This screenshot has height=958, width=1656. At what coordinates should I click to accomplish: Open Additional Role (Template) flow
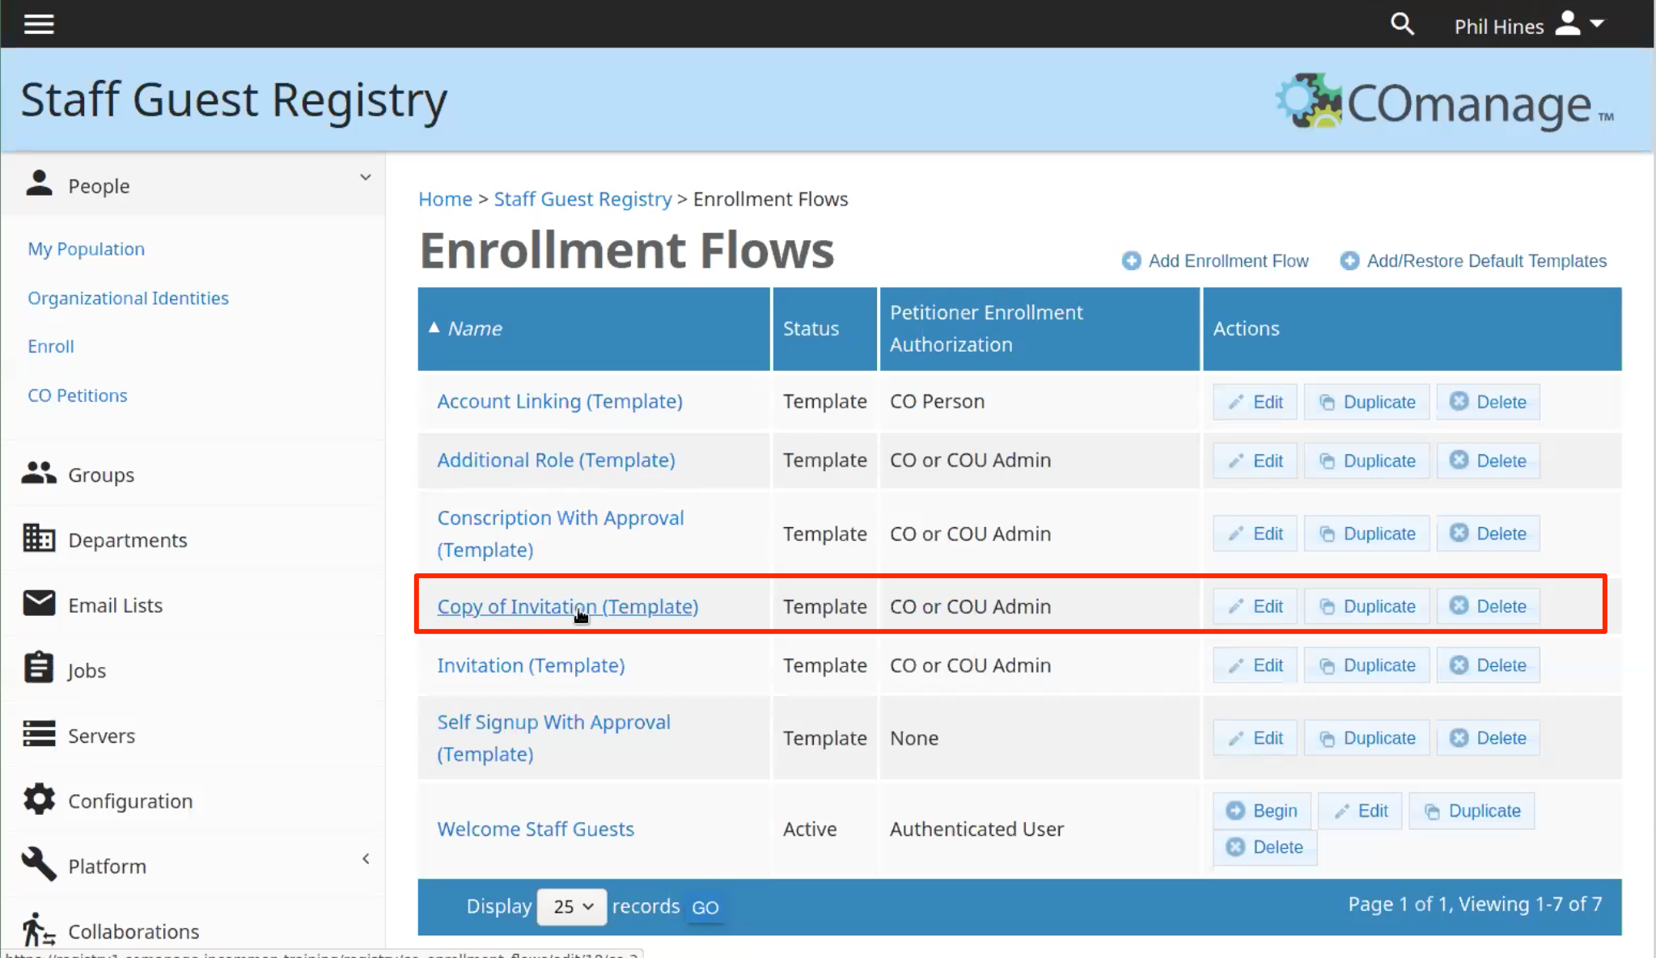pos(556,460)
